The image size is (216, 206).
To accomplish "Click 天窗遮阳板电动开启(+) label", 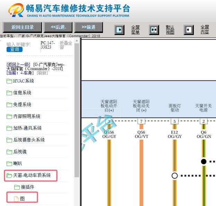I will pos(109,106).
